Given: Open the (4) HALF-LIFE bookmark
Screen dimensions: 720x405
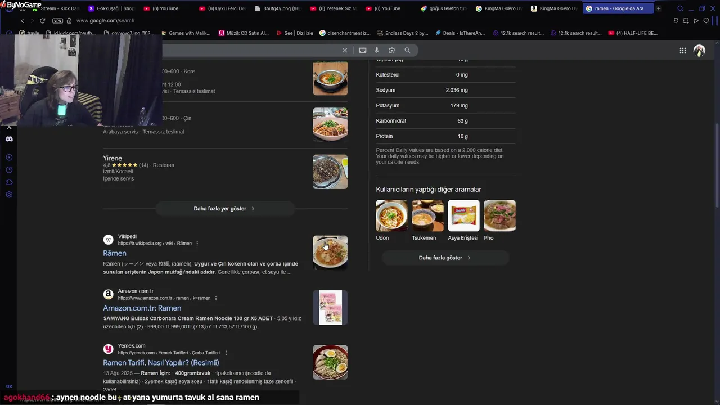Looking at the screenshot, I should click(633, 33).
